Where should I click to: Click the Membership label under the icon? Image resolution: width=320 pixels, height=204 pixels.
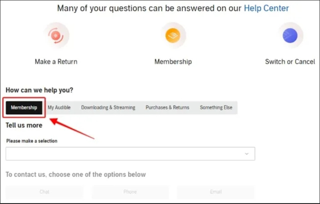click(x=173, y=62)
